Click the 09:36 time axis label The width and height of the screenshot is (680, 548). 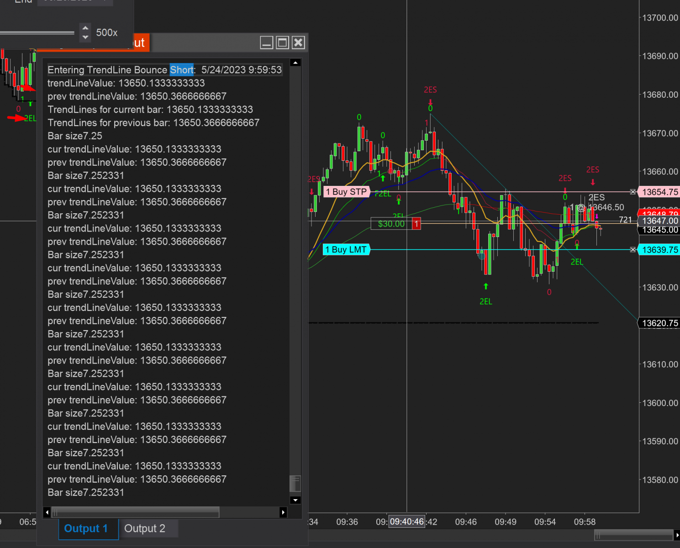[x=347, y=522]
